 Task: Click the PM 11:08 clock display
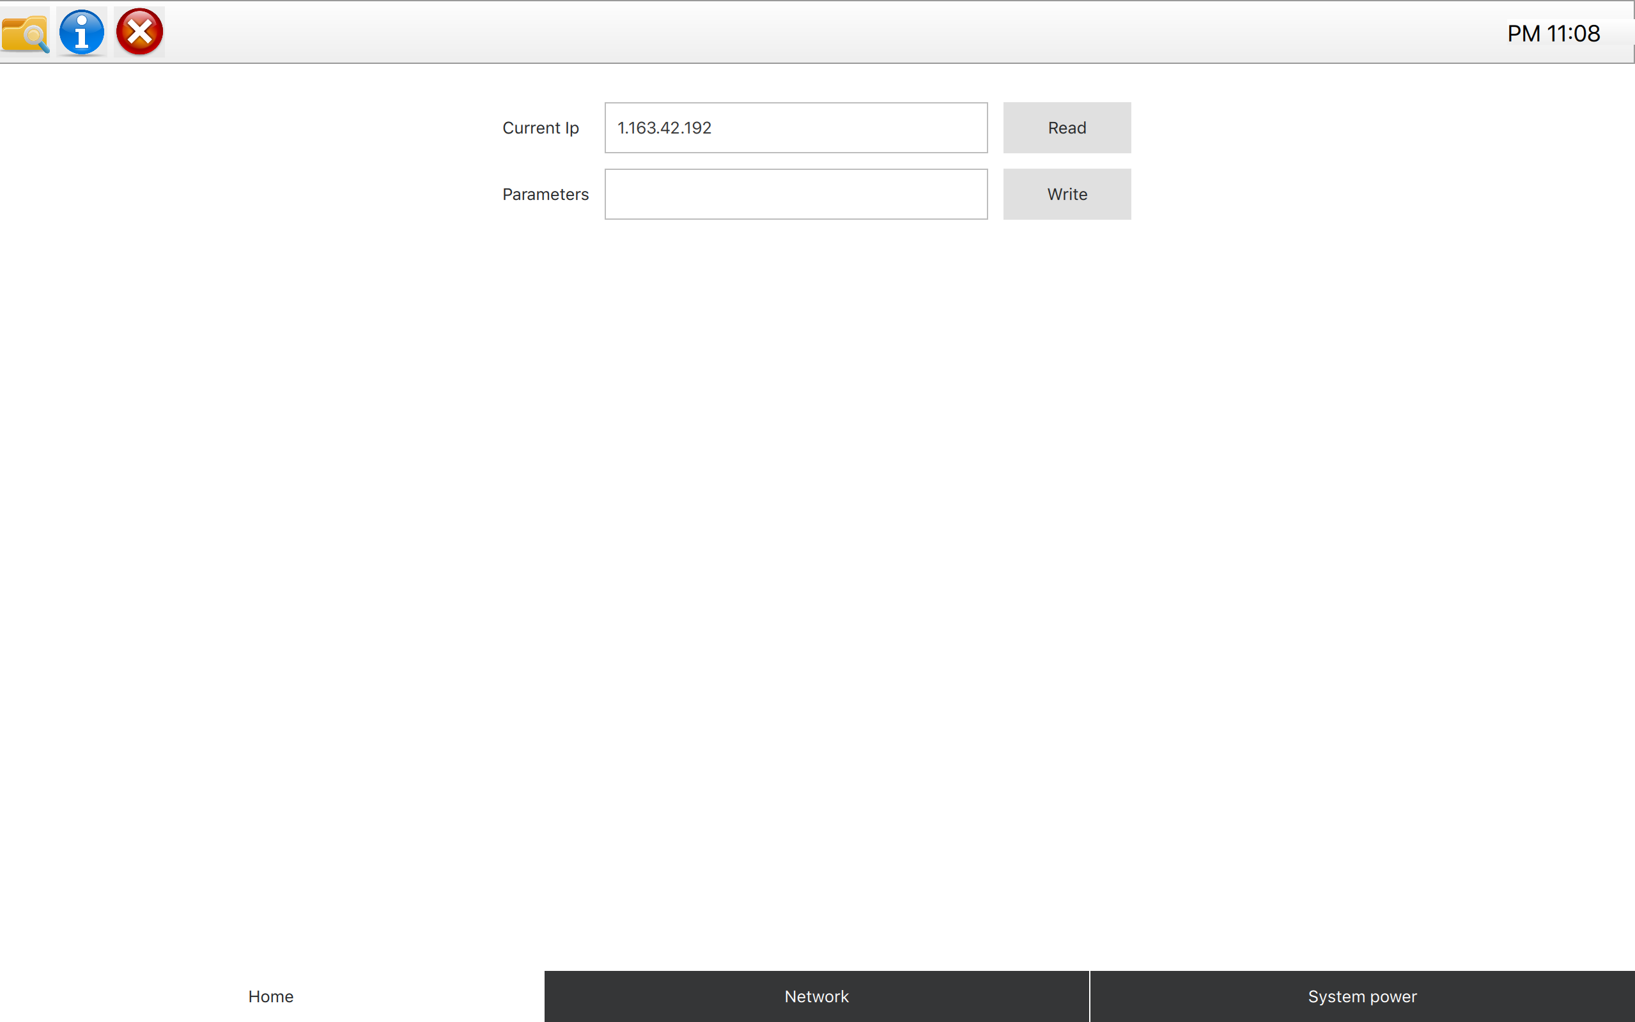[x=1553, y=33]
